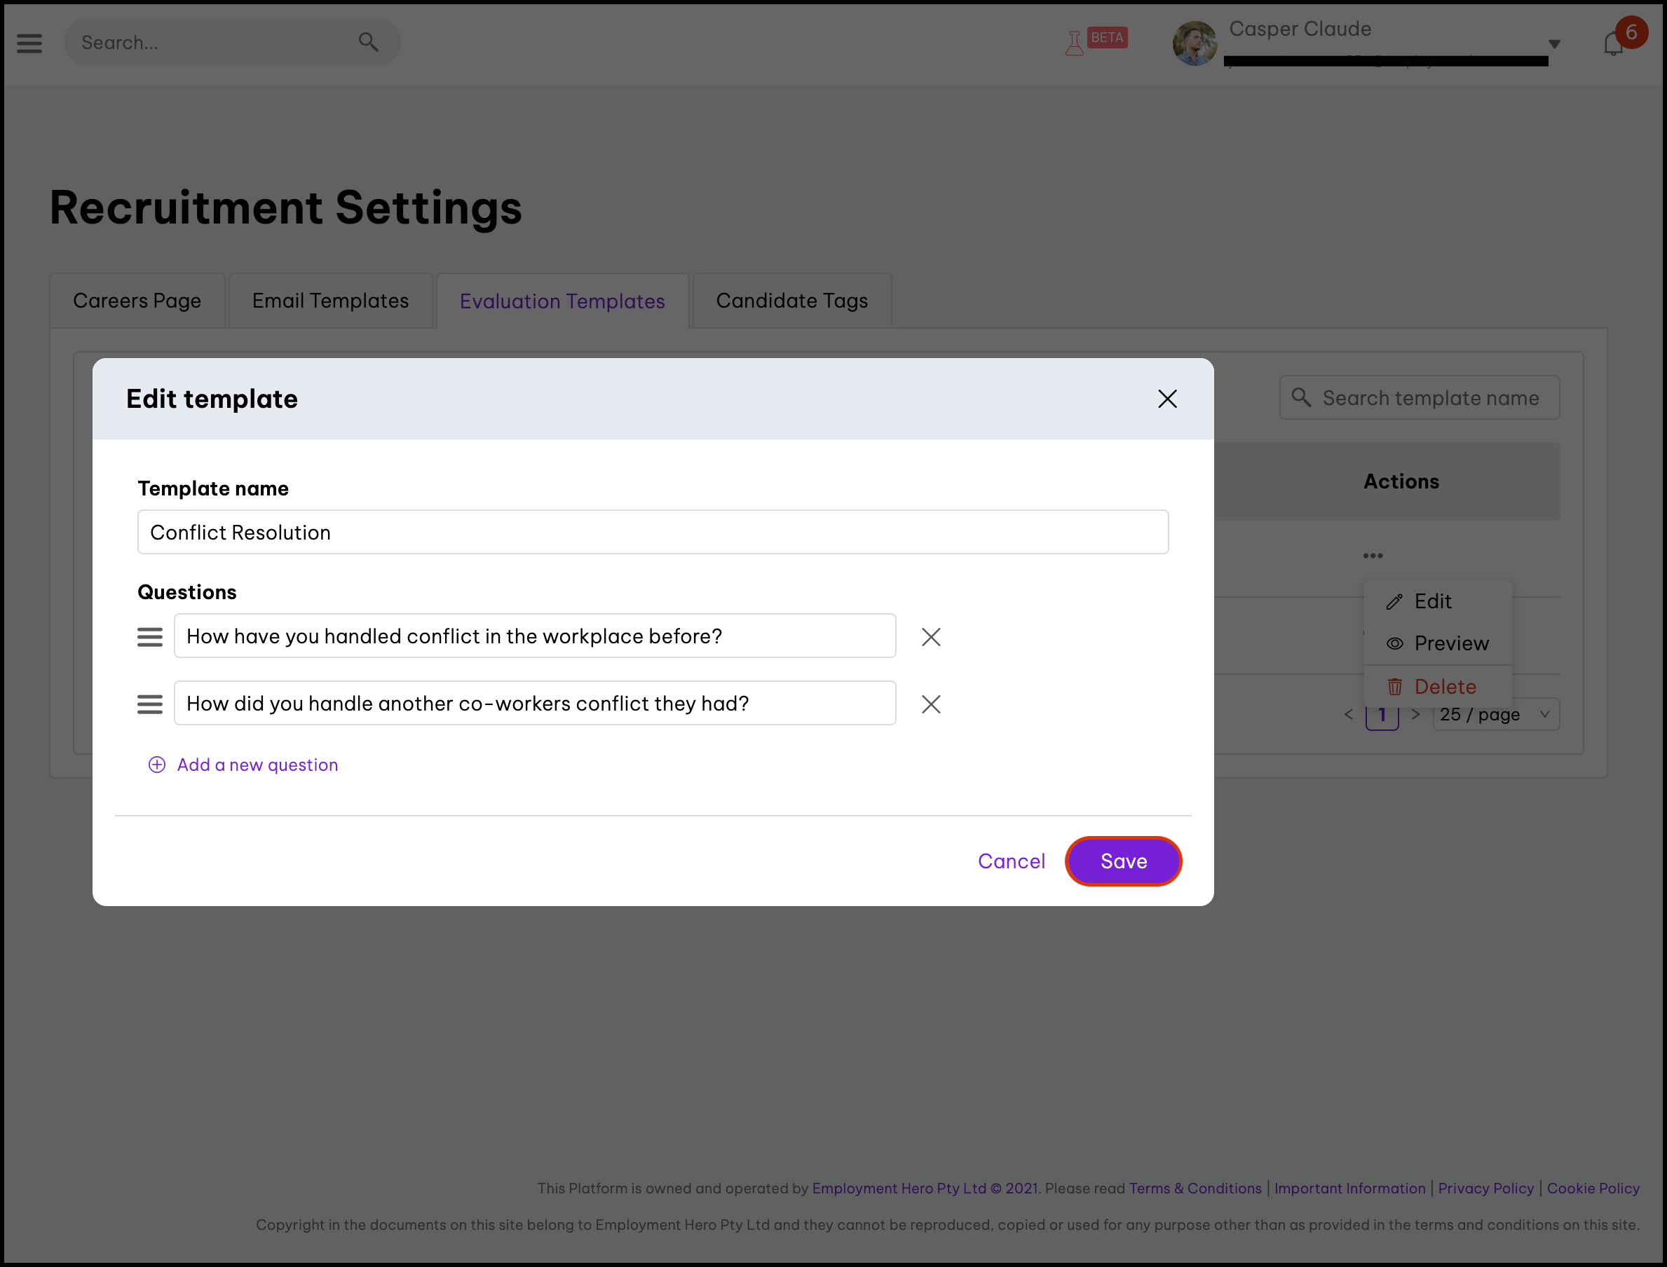Switch to Email Templates tab
The image size is (1667, 1267).
point(330,301)
